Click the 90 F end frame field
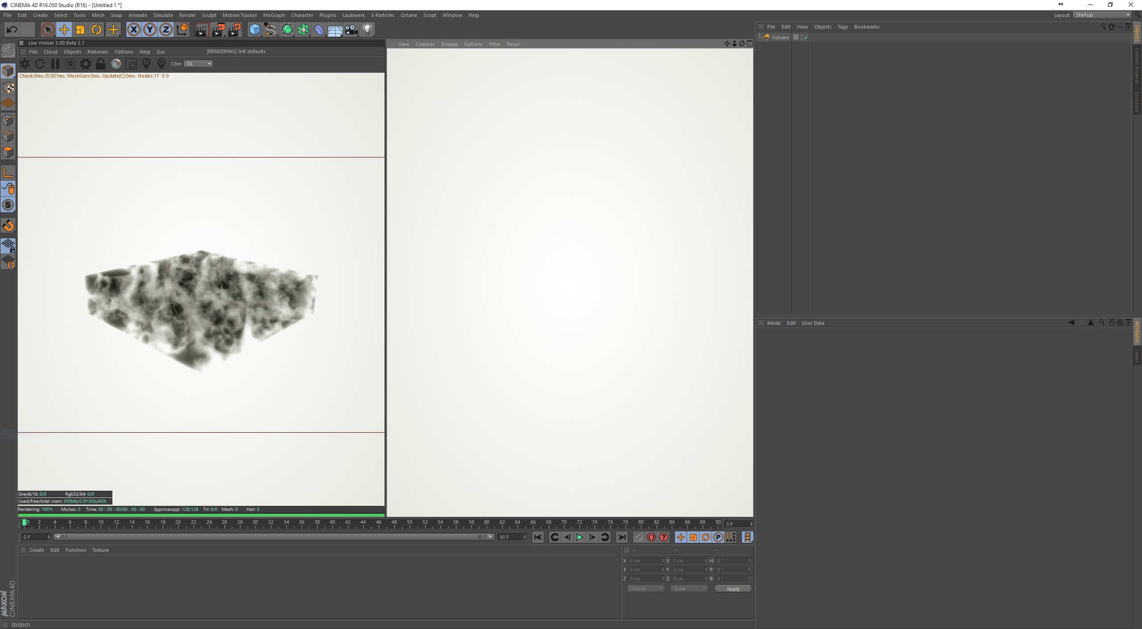Image resolution: width=1142 pixels, height=629 pixels. click(x=512, y=537)
